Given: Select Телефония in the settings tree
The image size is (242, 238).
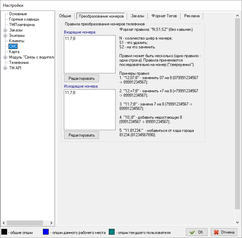Looking at the screenshot, I should tap(19, 63).
